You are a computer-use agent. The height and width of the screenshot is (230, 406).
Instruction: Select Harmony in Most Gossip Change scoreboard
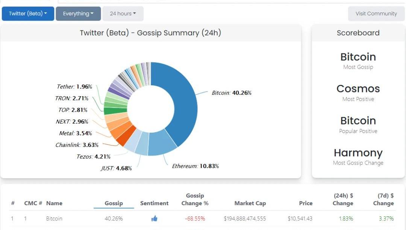coord(358,153)
